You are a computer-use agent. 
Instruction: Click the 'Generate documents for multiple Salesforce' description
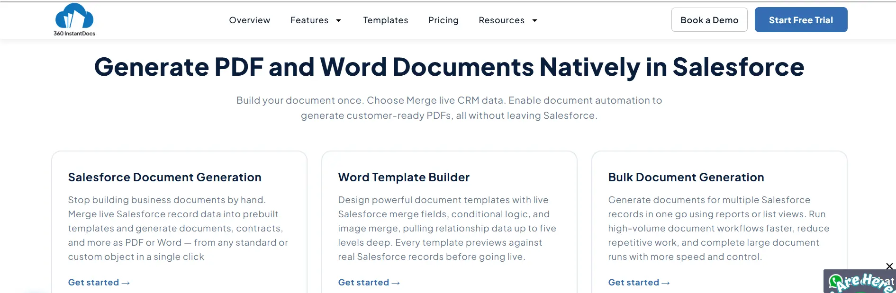[719, 228]
